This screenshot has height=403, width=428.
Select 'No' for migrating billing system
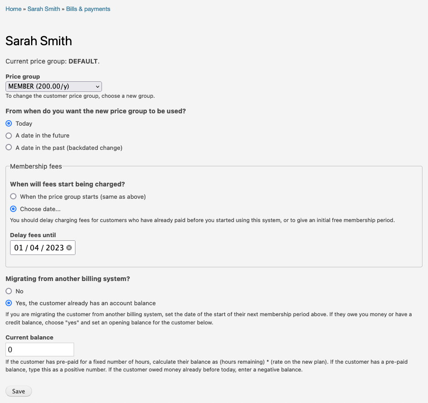click(x=9, y=291)
